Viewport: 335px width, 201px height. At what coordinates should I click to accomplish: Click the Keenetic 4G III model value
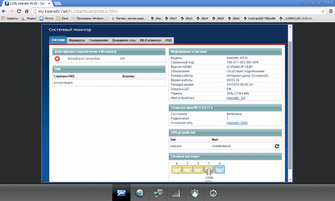237,58
